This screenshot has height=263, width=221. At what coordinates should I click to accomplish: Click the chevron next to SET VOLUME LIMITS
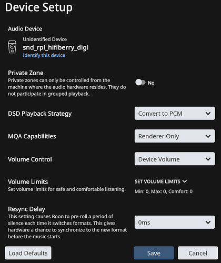(x=185, y=181)
